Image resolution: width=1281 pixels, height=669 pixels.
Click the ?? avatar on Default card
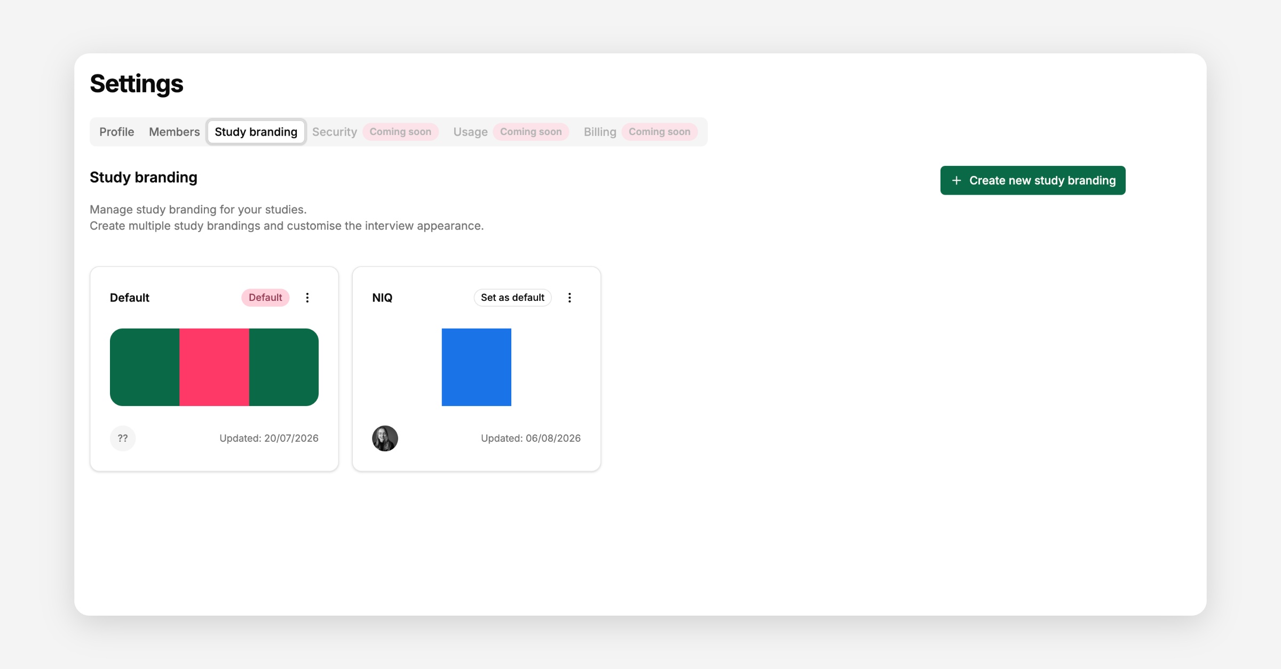pyautogui.click(x=123, y=439)
